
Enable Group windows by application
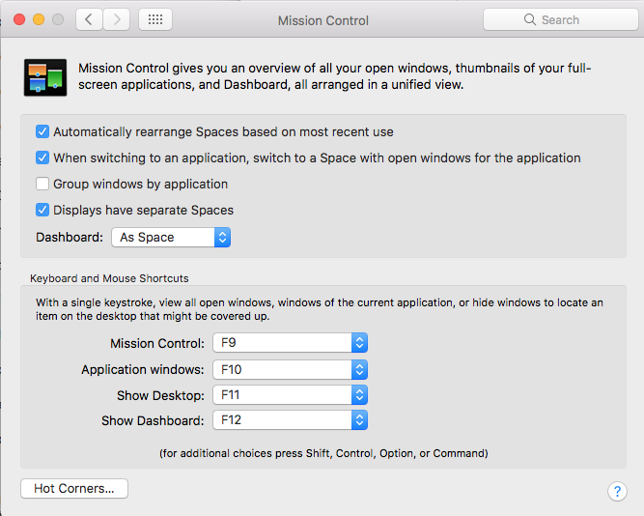pyautogui.click(x=42, y=184)
